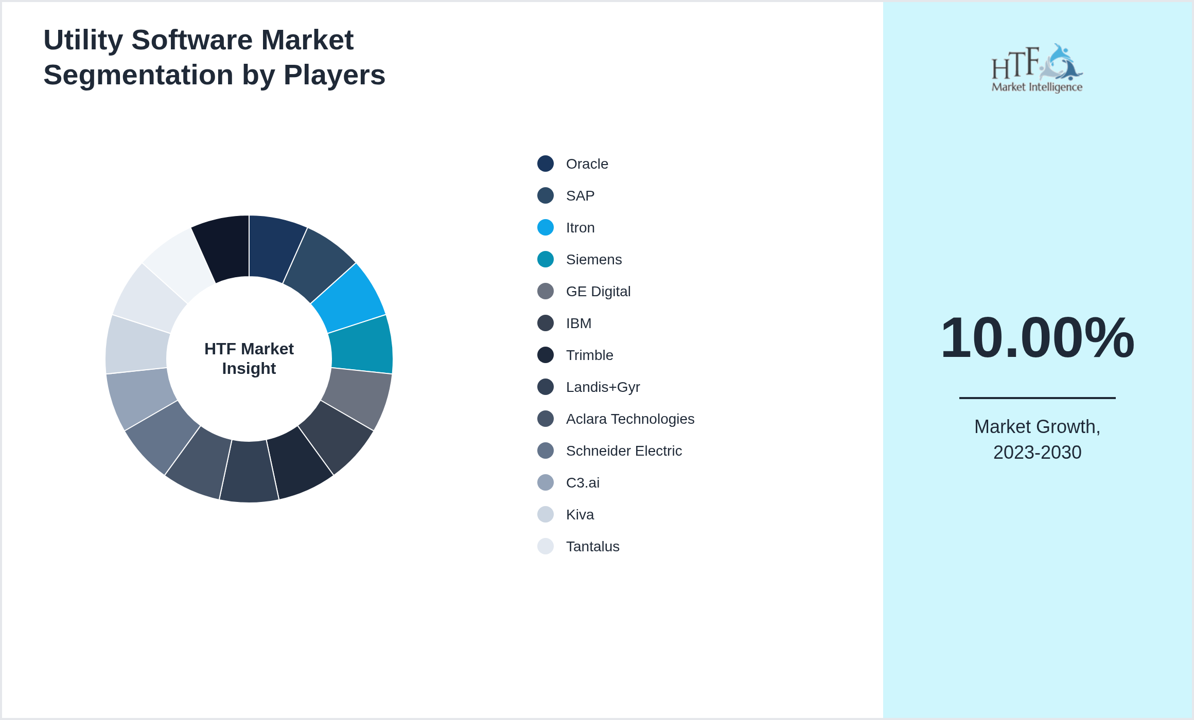This screenshot has width=1194, height=720.
Task: Select the Kiva legend label
Action: click(580, 514)
